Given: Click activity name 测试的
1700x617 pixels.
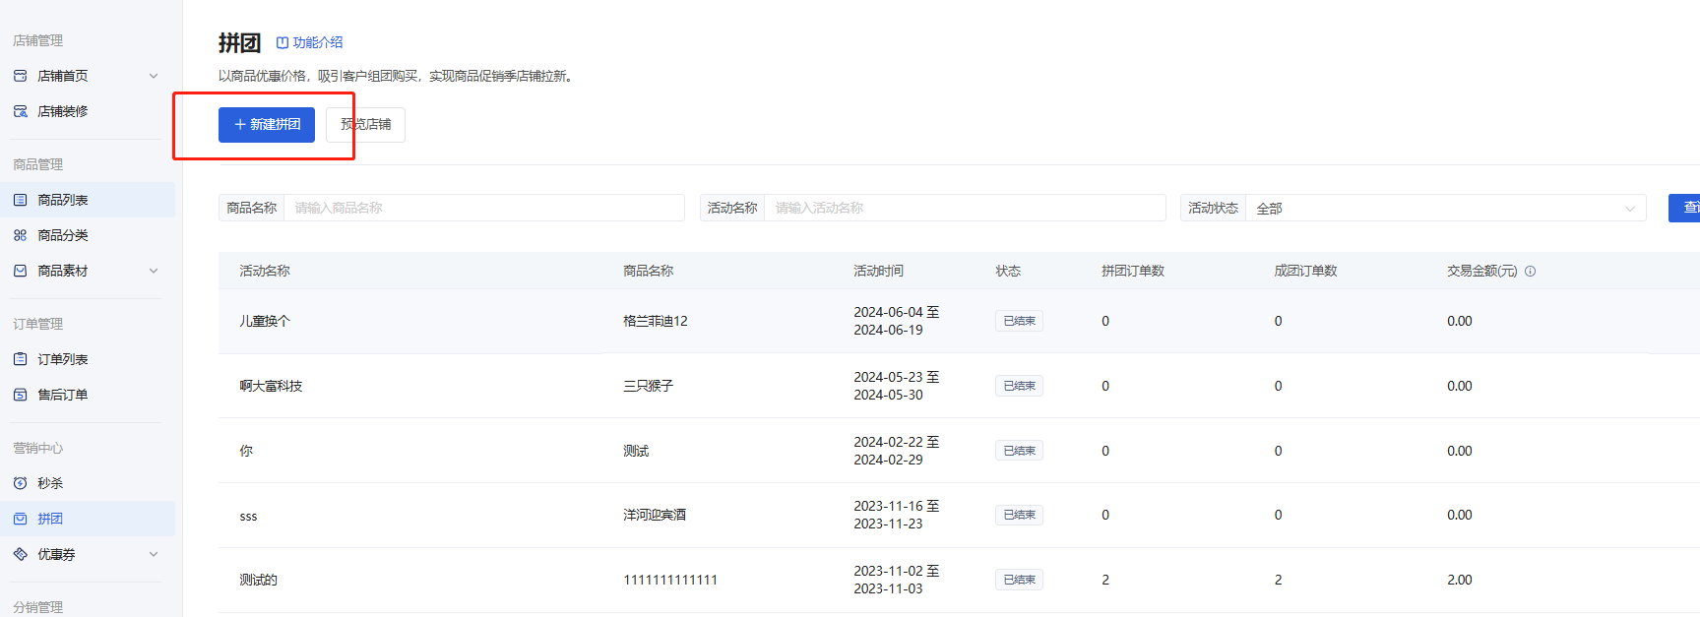Looking at the screenshot, I should click(x=258, y=580).
